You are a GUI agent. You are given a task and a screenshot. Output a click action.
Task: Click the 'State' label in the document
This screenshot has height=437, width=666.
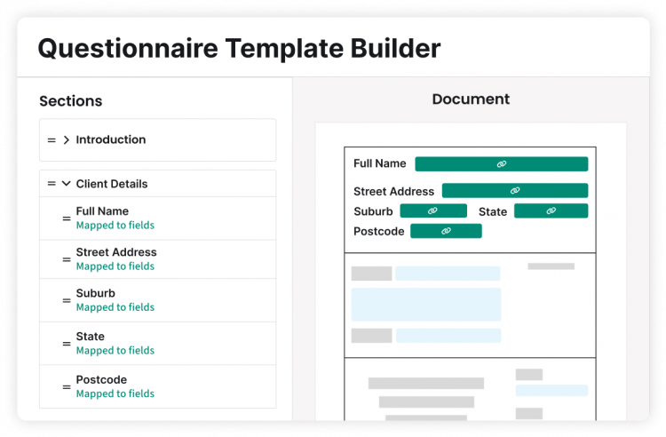tap(493, 211)
